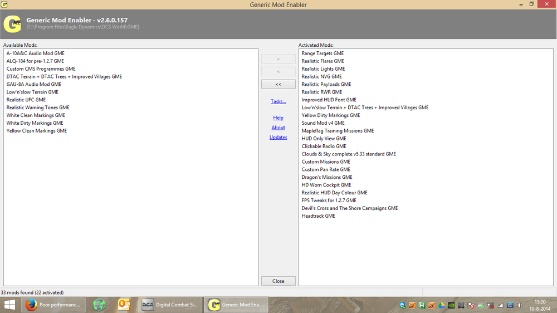
Task: Select 'Devil's Cross and The Shore Campaigns GME'
Action: (350, 208)
